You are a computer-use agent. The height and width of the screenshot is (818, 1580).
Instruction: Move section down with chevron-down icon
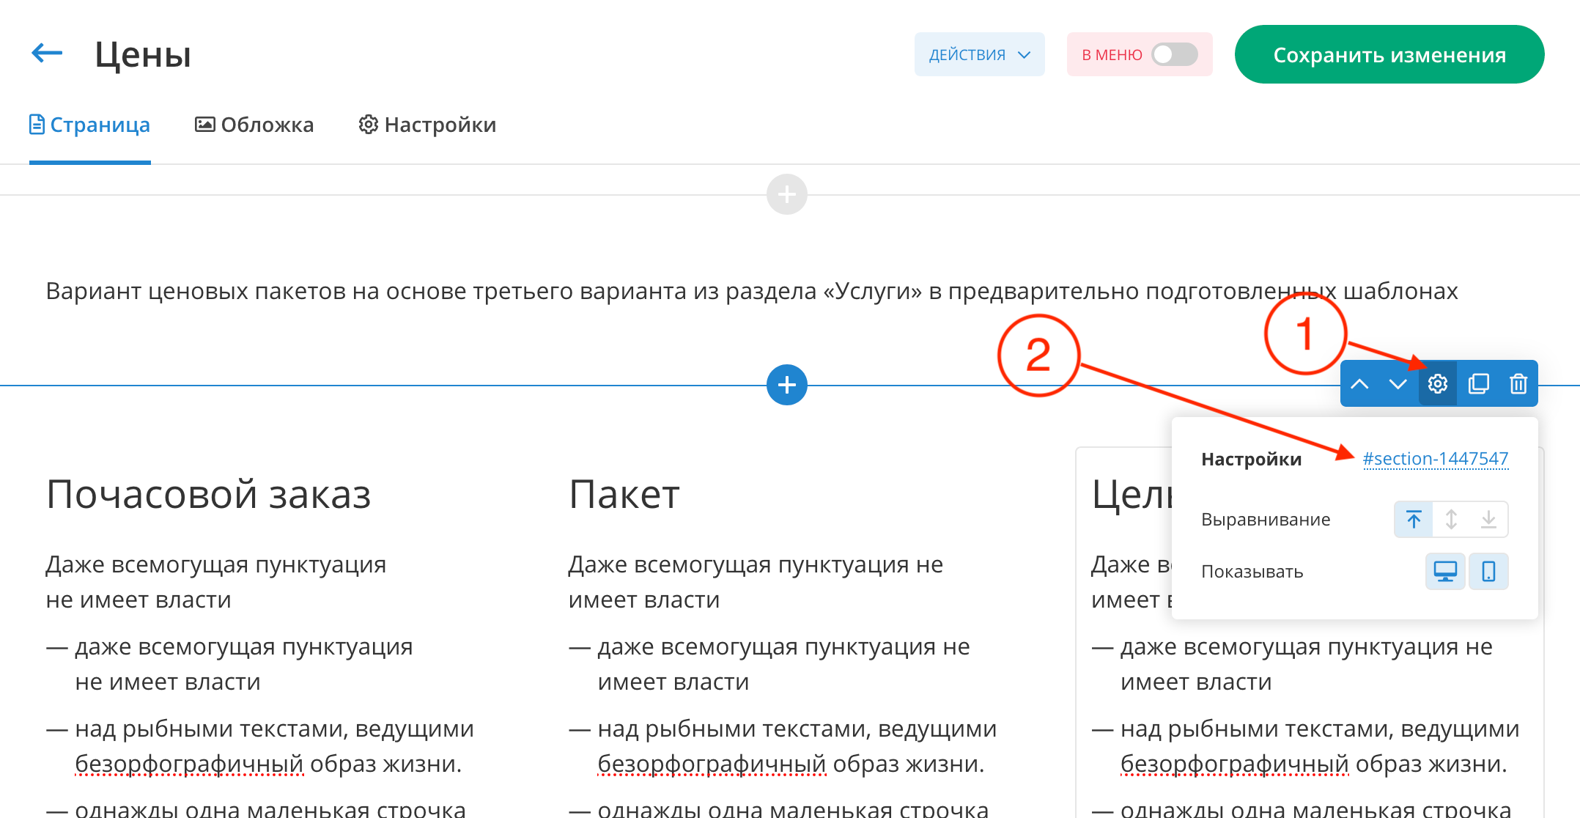[1398, 384]
